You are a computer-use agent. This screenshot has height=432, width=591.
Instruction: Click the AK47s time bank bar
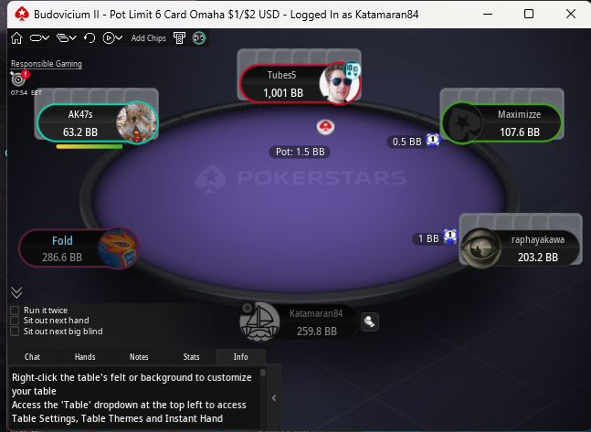point(90,147)
